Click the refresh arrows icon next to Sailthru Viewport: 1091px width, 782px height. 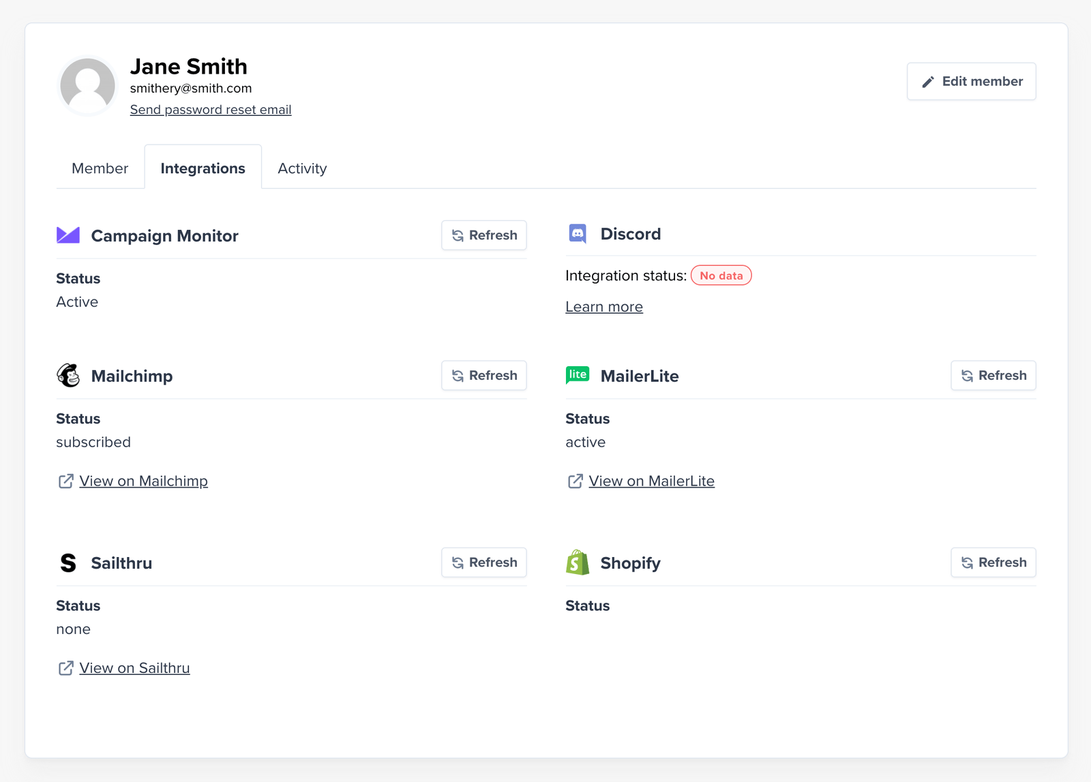(456, 562)
